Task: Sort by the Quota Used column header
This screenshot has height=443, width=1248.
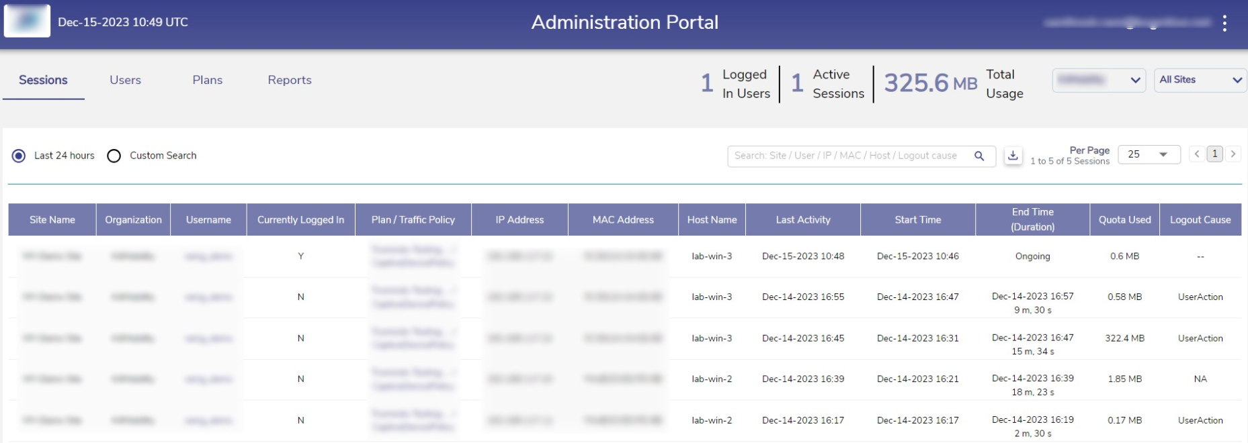Action: click(x=1124, y=219)
